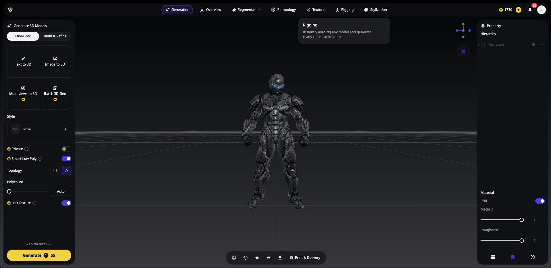The height and width of the screenshot is (268, 551).
Task: Toggle the PBR material switch
Action: [x=540, y=201]
